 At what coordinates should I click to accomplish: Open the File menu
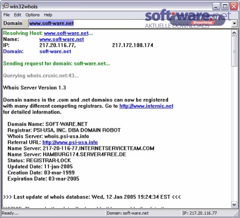(x=7, y=15)
